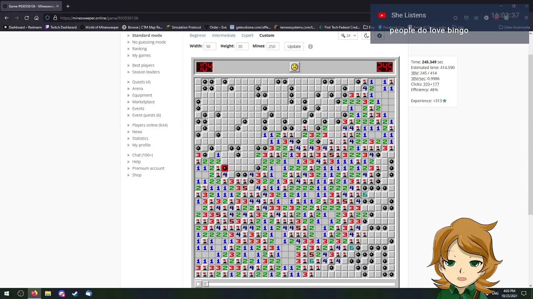Open the terranosystems.com bookmark
Viewport: 533px width, 299px height.
click(x=295, y=27)
